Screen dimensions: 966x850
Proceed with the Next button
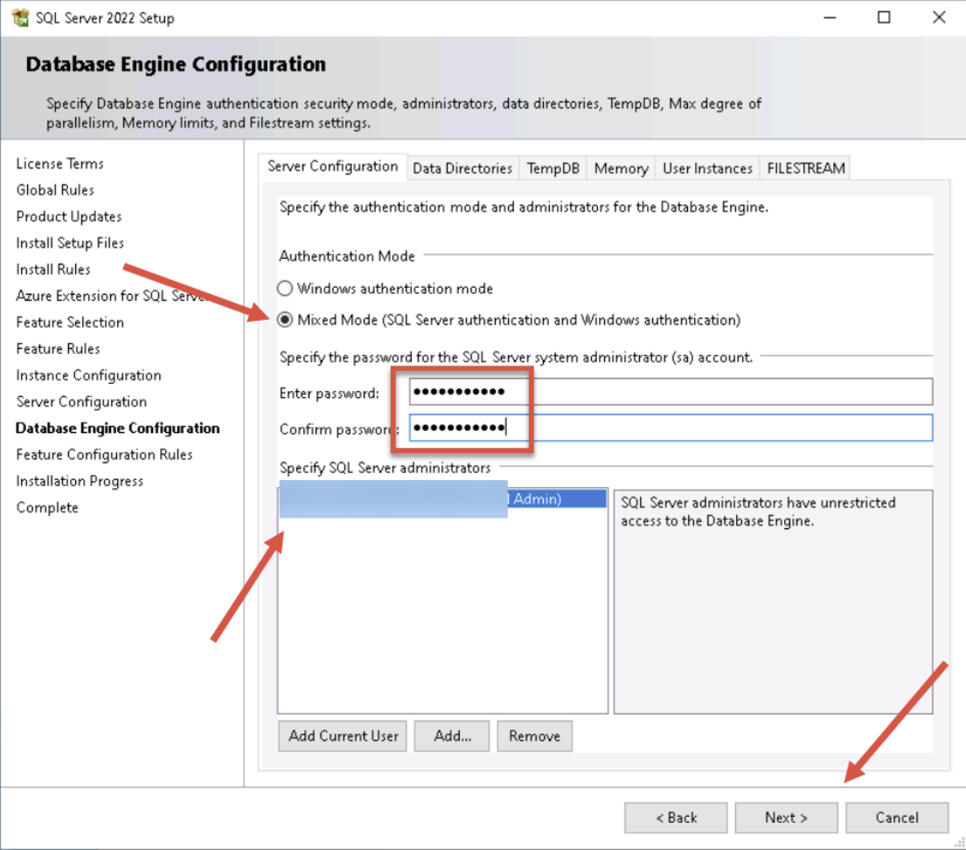tap(786, 818)
